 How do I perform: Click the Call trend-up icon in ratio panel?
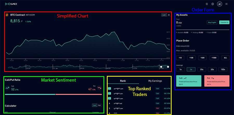click(7, 88)
